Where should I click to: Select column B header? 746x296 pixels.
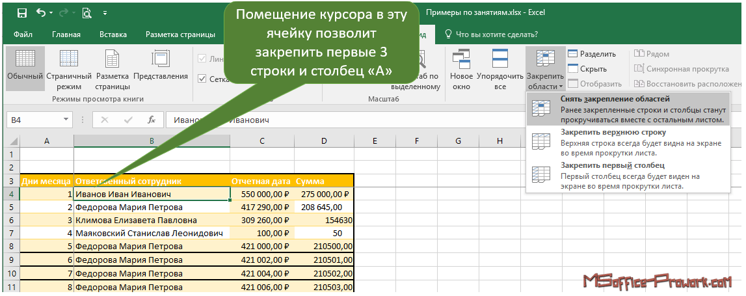(x=152, y=141)
